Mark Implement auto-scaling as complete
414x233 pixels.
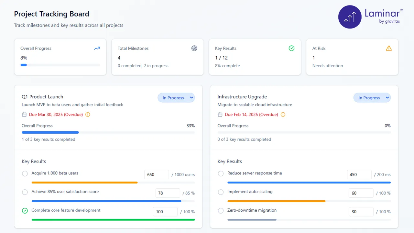click(x=221, y=192)
